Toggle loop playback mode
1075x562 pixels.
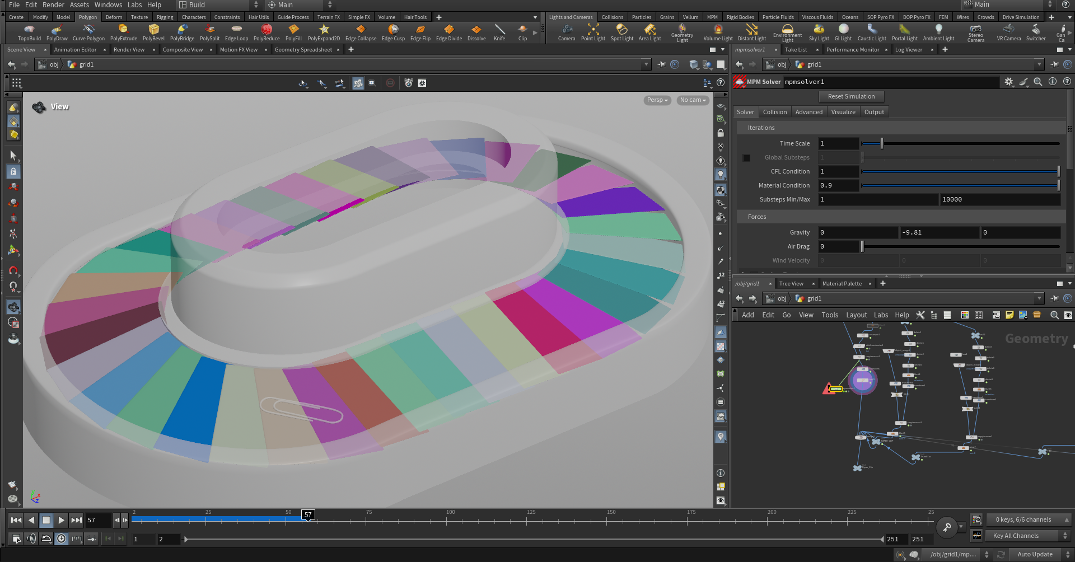pos(46,538)
